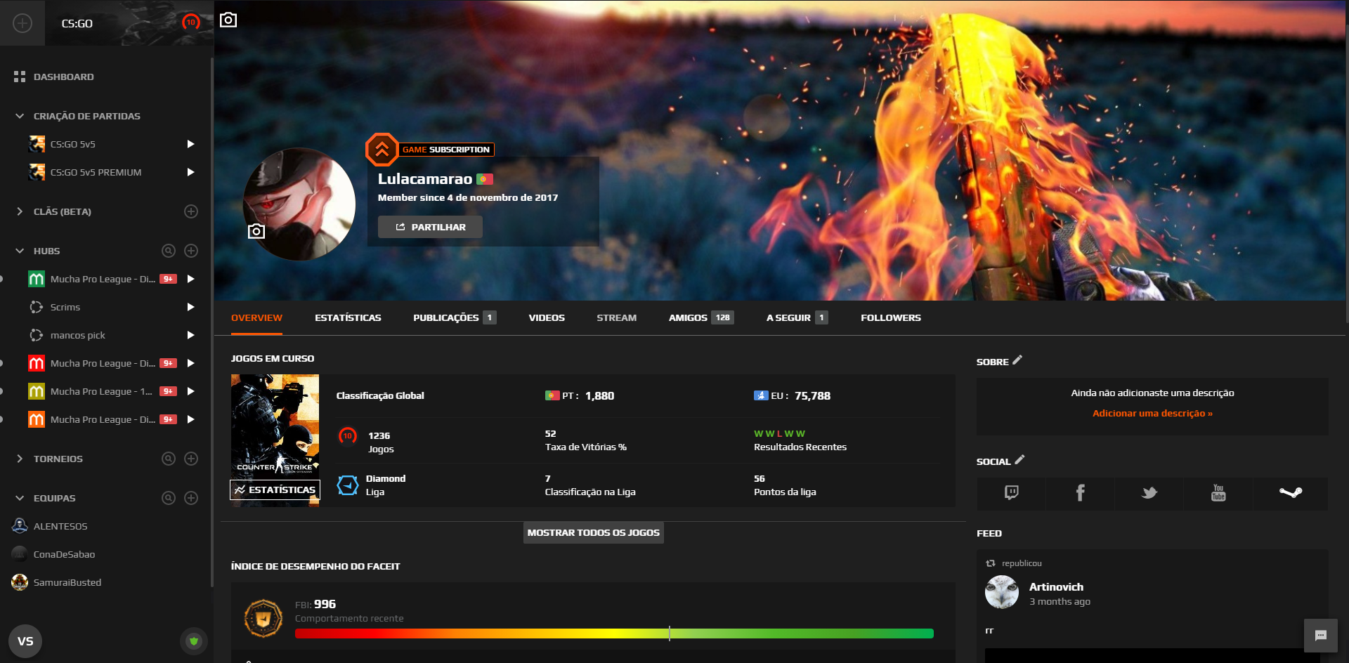Click the Diamond league icon
The height and width of the screenshot is (663, 1349).
coord(348,485)
